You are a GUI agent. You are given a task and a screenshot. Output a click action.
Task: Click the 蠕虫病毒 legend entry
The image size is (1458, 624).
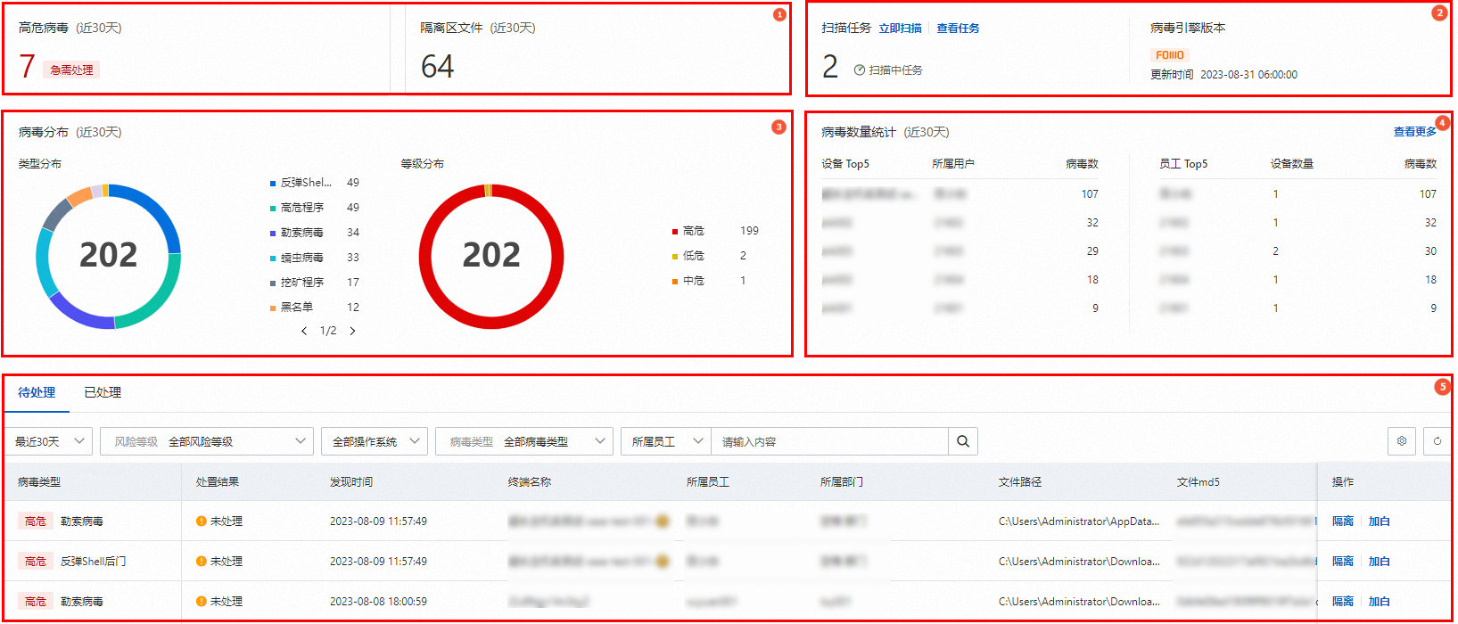315,258
